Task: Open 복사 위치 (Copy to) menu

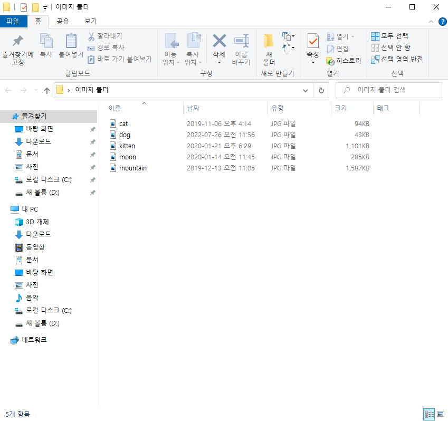Action: 193,50
